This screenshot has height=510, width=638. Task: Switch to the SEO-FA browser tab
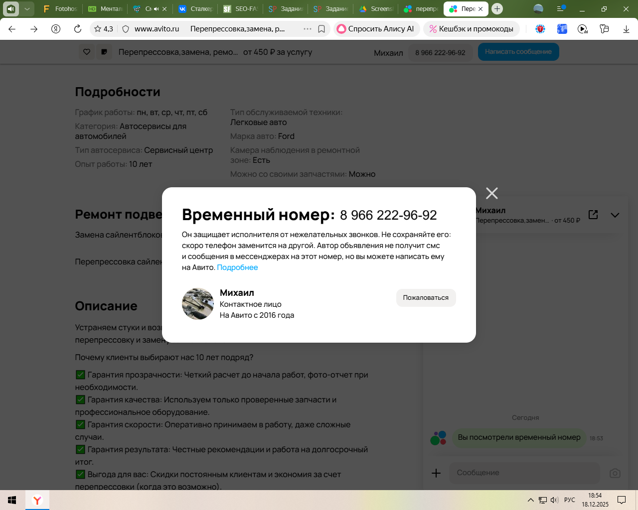click(241, 9)
